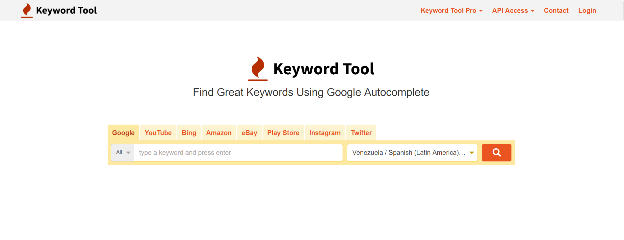Focus the keyword search input field
The height and width of the screenshot is (240, 624).
click(x=238, y=153)
